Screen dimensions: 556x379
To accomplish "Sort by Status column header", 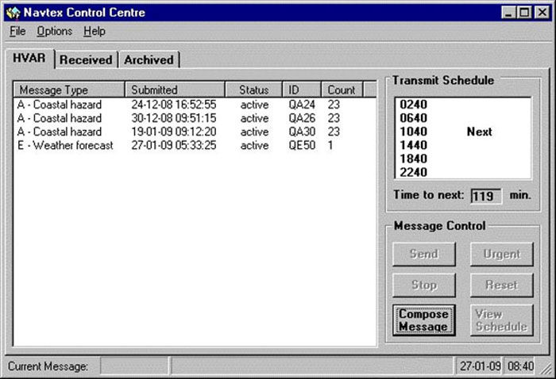I will pyautogui.click(x=254, y=90).
